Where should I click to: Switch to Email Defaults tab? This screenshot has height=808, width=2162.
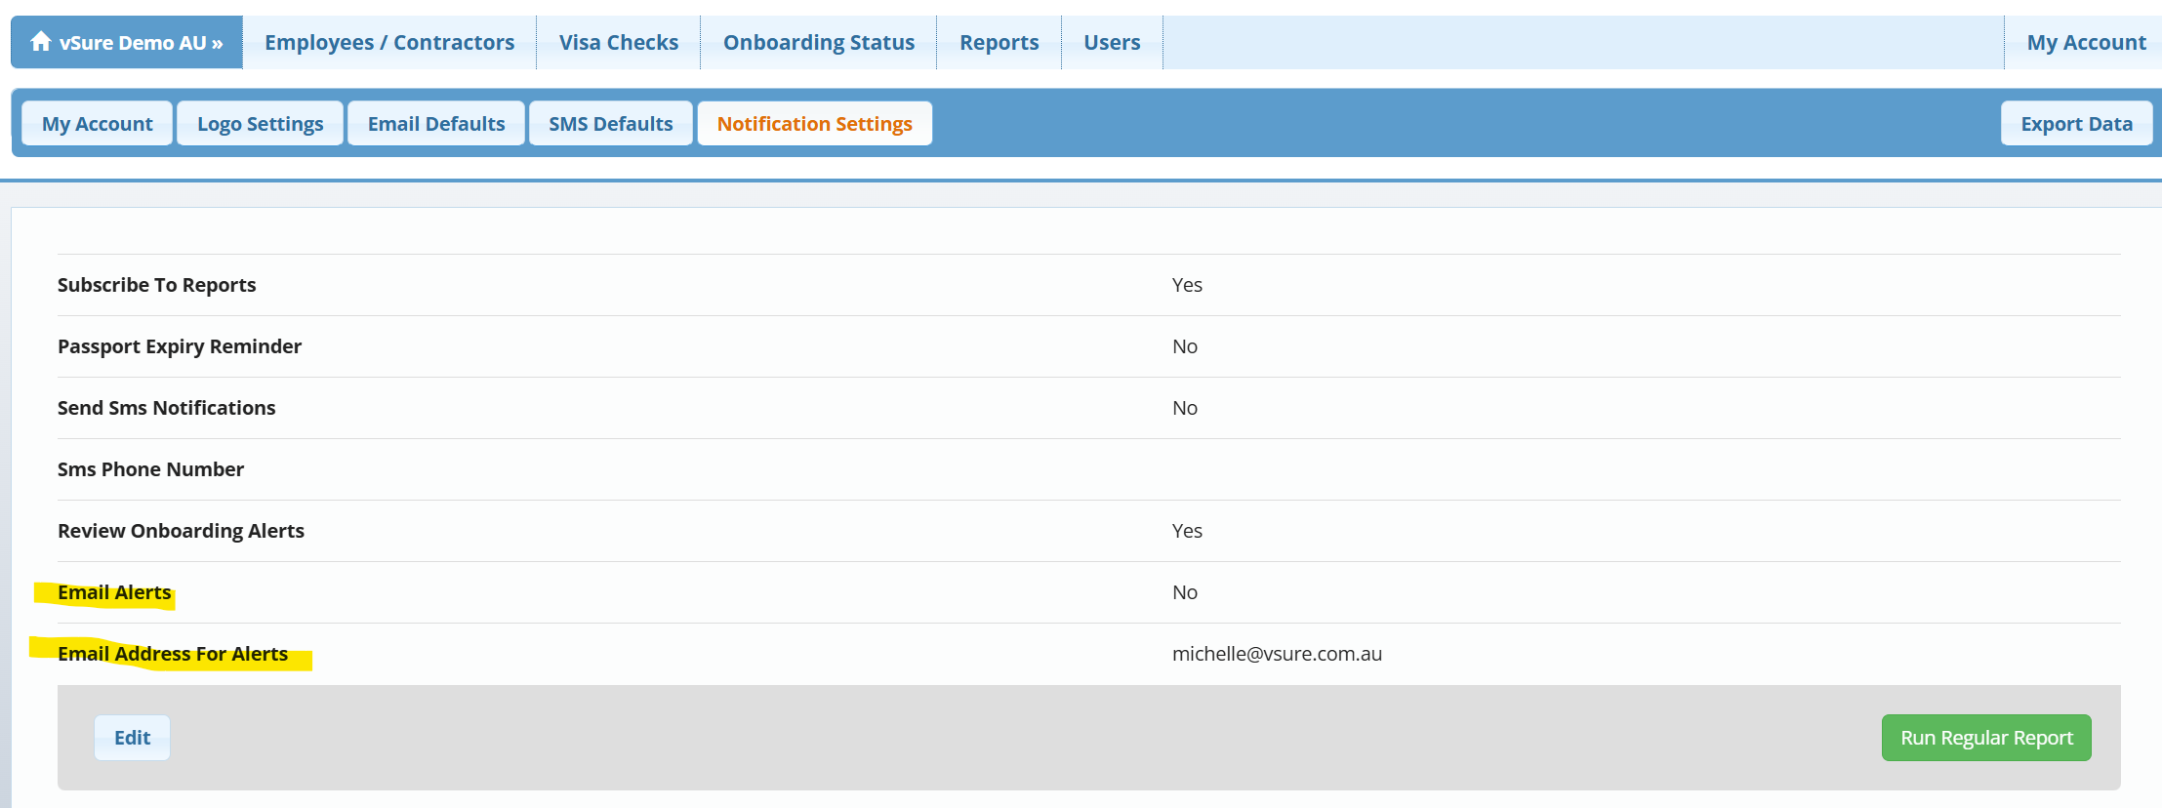[436, 124]
